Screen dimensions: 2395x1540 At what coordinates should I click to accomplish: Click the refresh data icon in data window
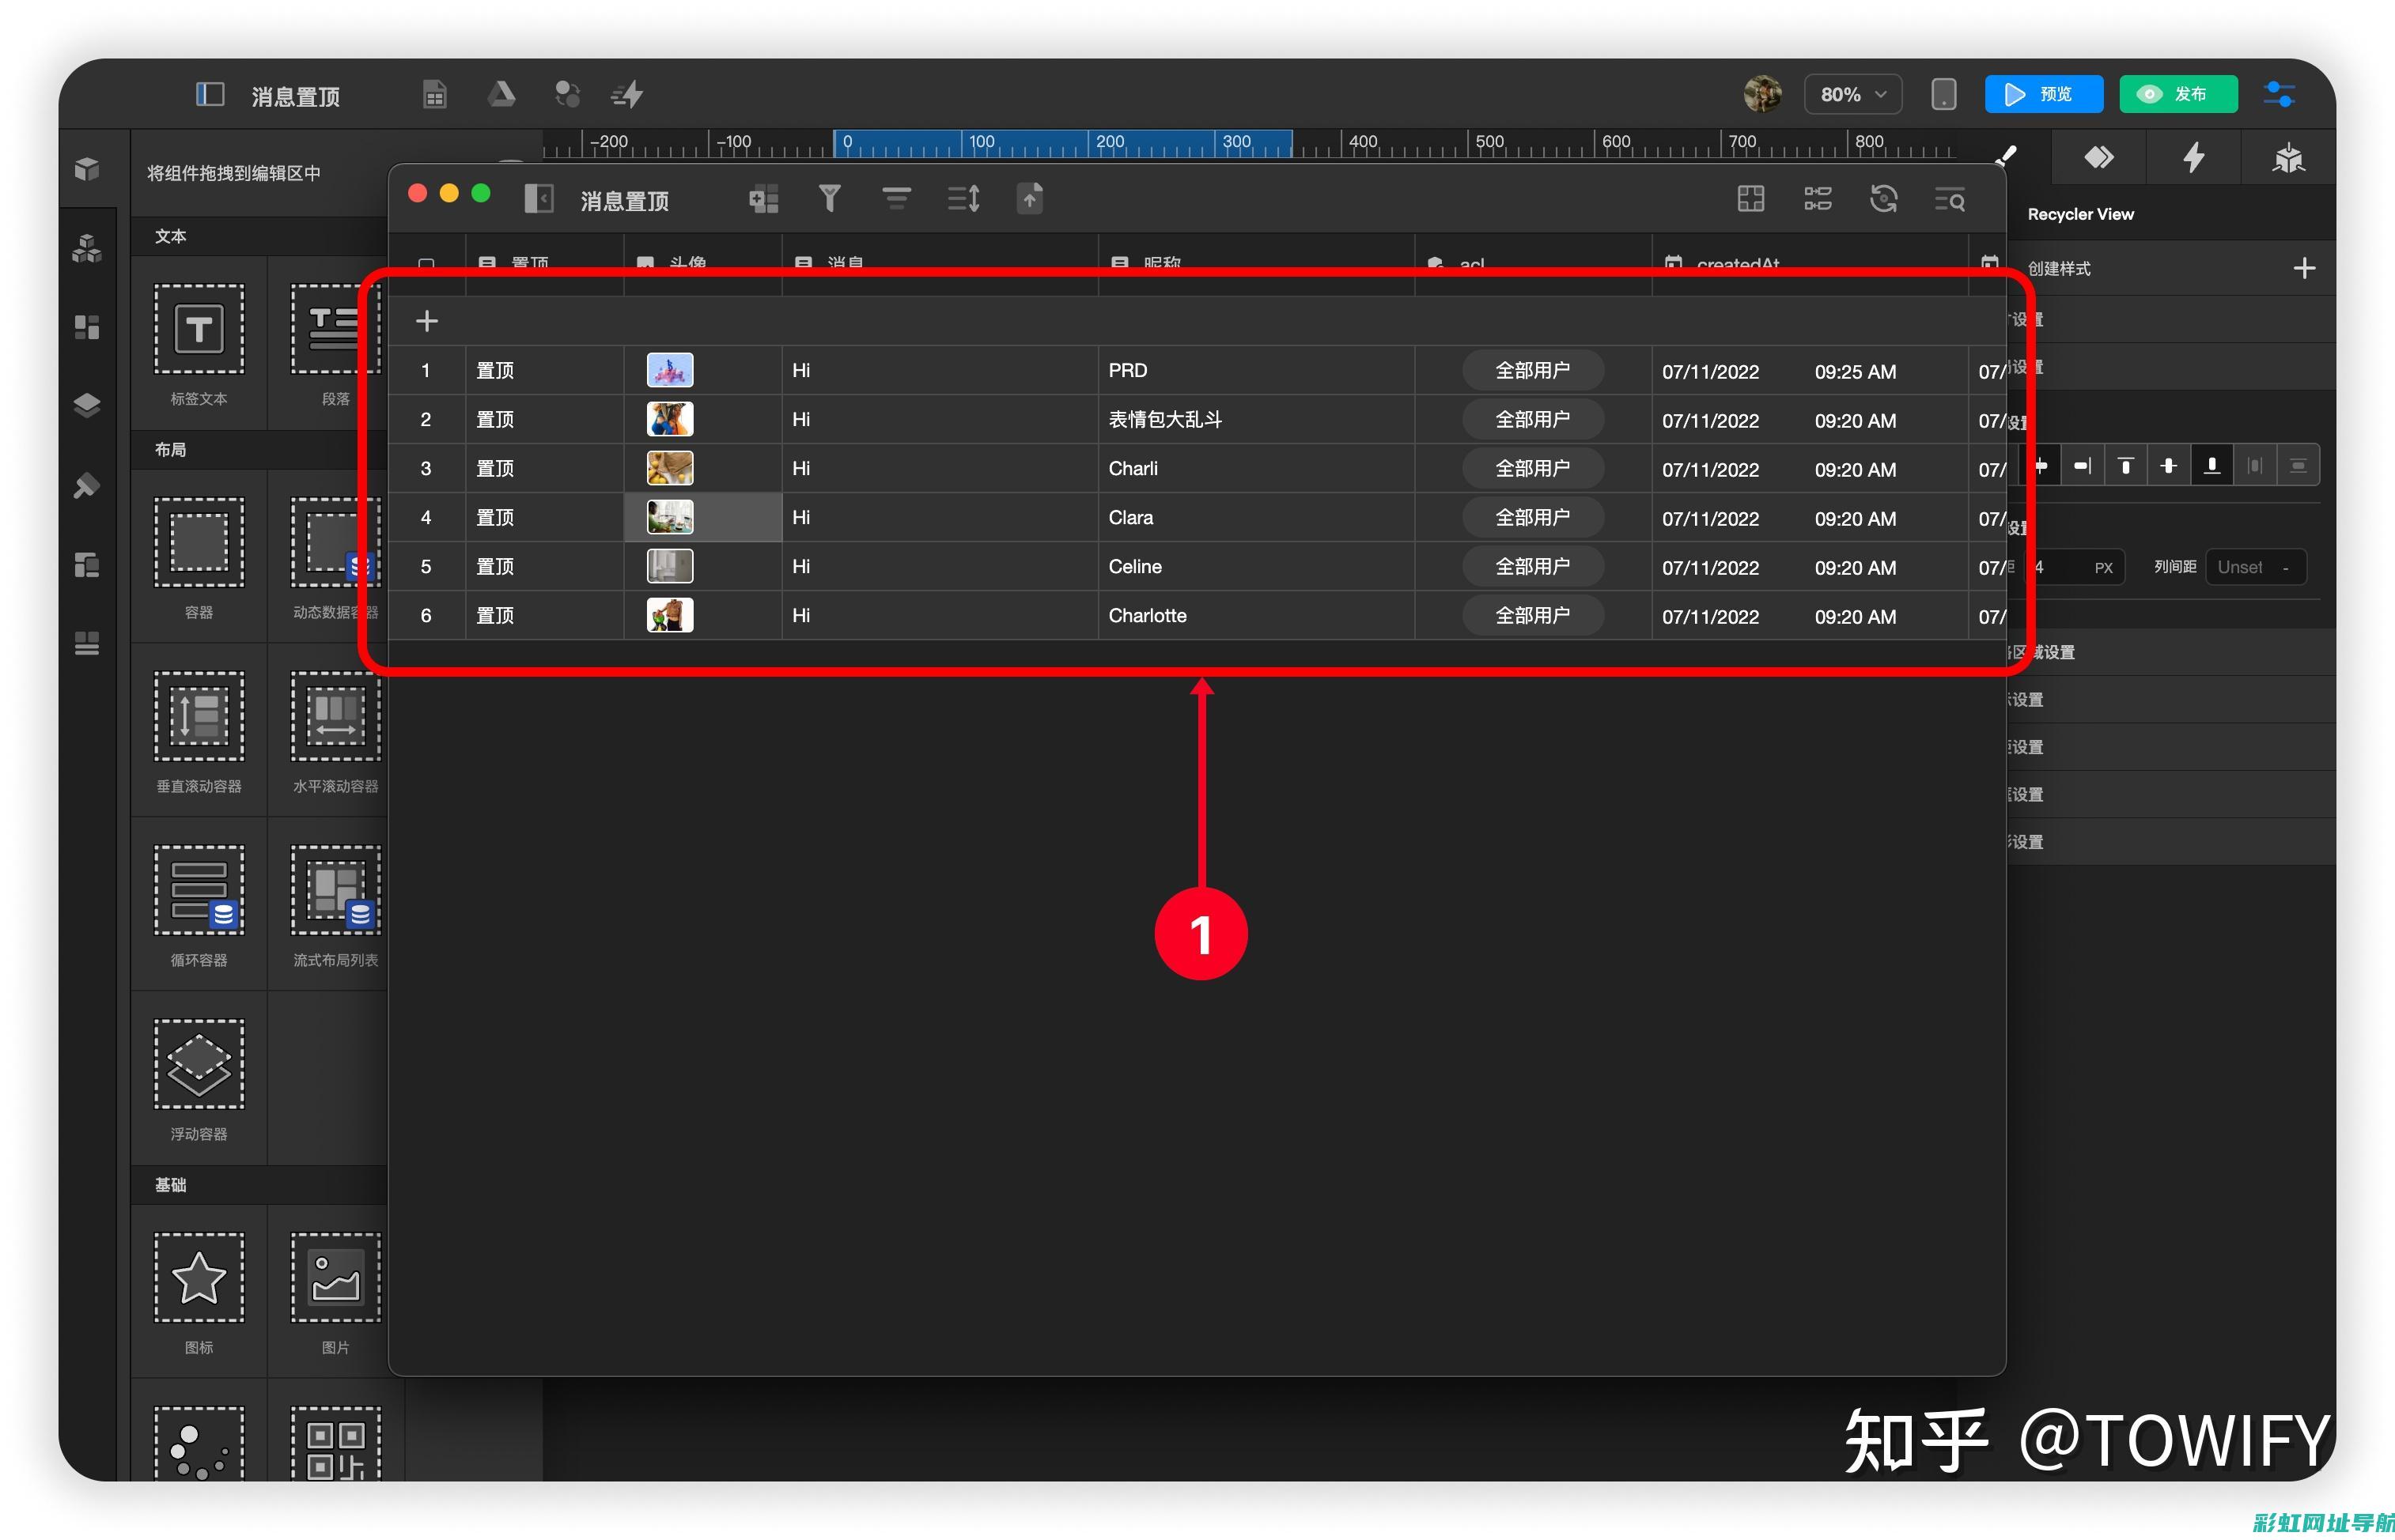(x=1884, y=199)
